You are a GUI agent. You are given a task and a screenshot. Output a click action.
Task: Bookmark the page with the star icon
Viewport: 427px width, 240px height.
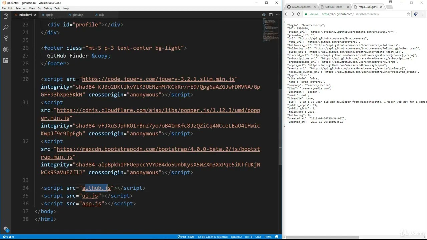pyautogui.click(x=408, y=14)
